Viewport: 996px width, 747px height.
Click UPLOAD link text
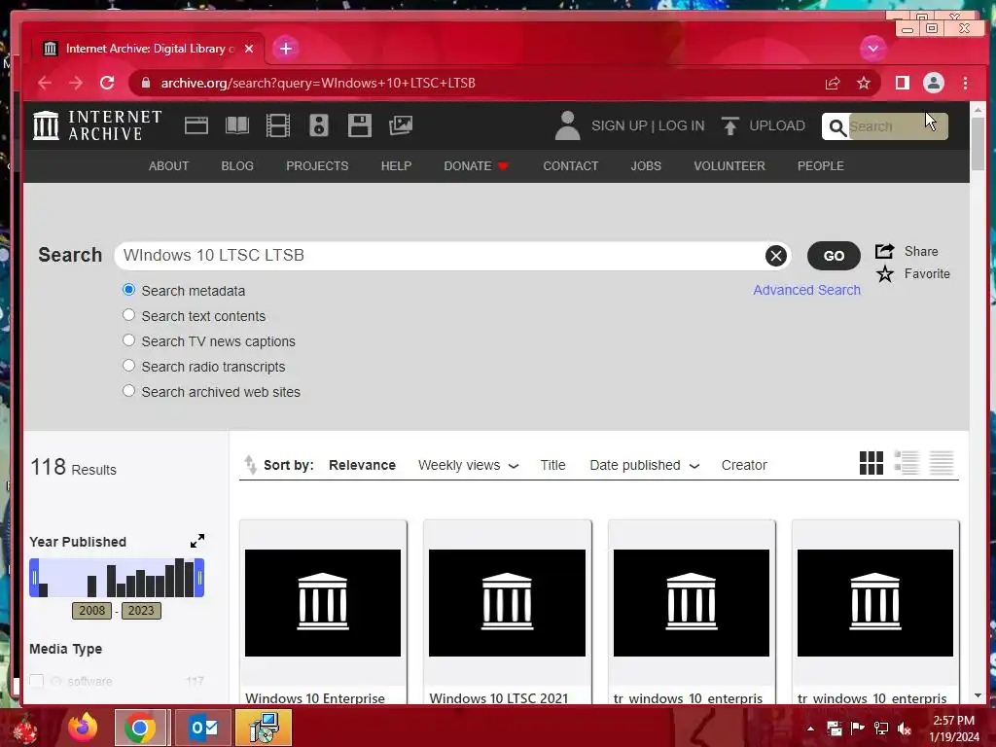(x=777, y=125)
